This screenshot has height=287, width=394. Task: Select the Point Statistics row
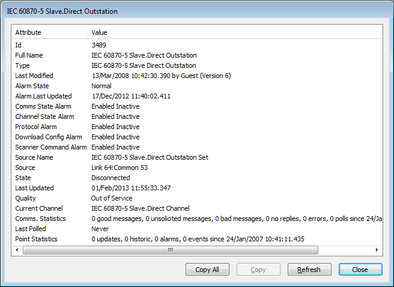pyautogui.click(x=36, y=239)
